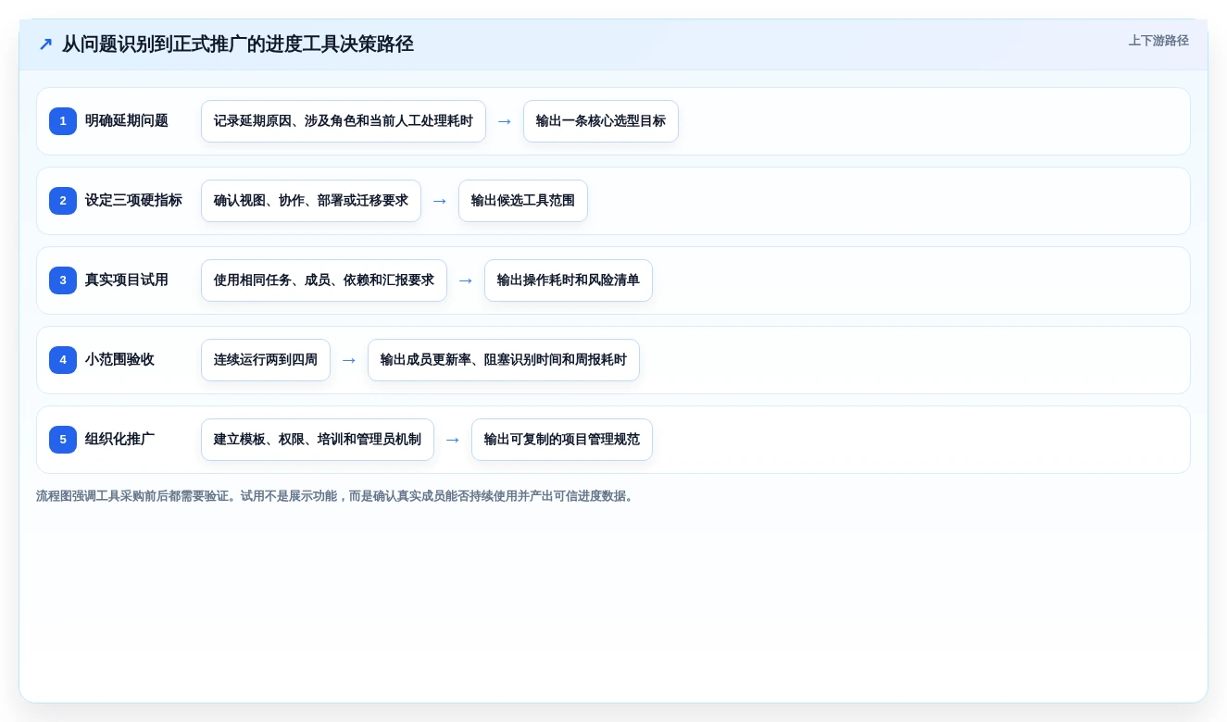Viewport: 1227px width, 722px height.
Task: Select the step 2 number badge
Action: click(x=63, y=201)
